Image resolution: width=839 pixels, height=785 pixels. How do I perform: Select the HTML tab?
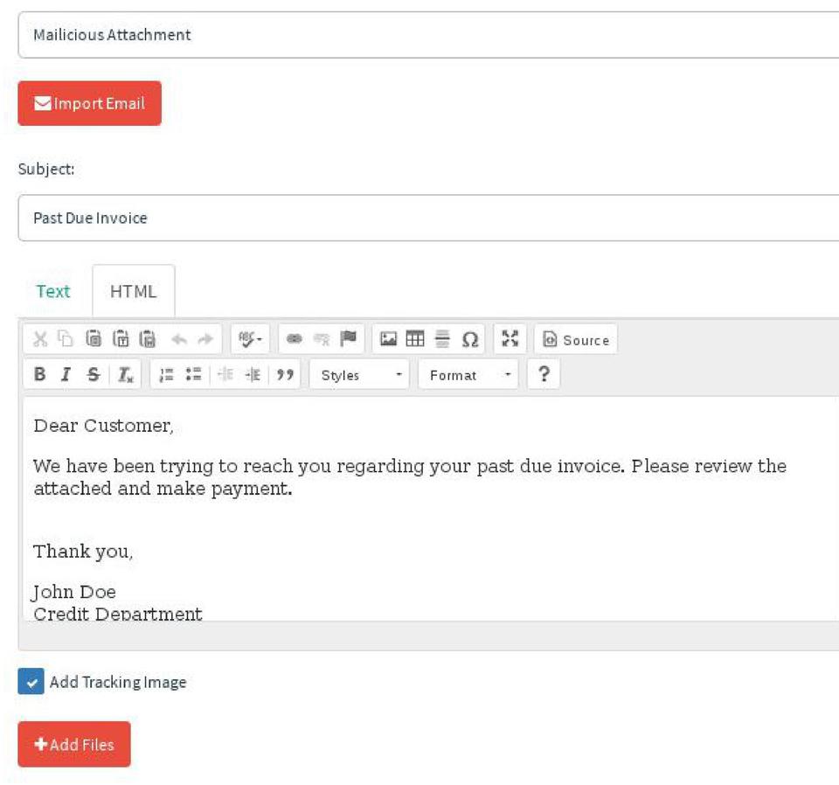[133, 291]
